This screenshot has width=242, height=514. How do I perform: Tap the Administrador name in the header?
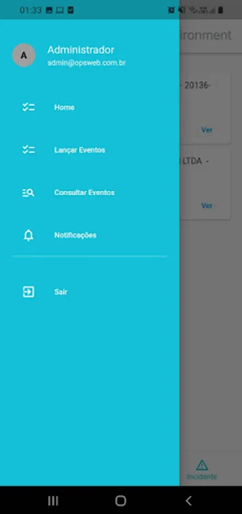[81, 50]
